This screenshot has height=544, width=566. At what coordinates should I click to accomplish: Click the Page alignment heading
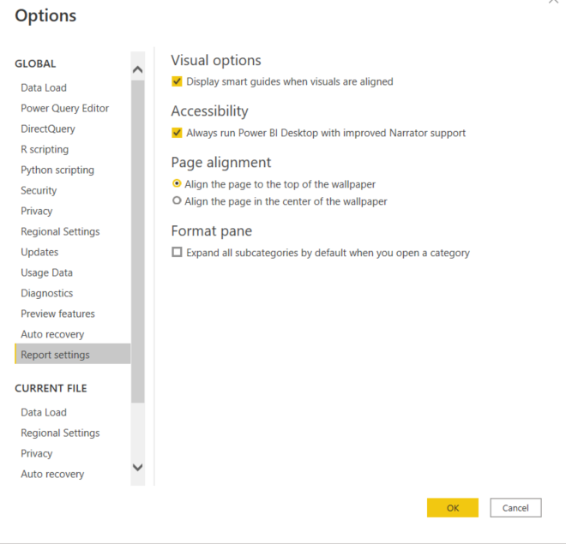221,163
